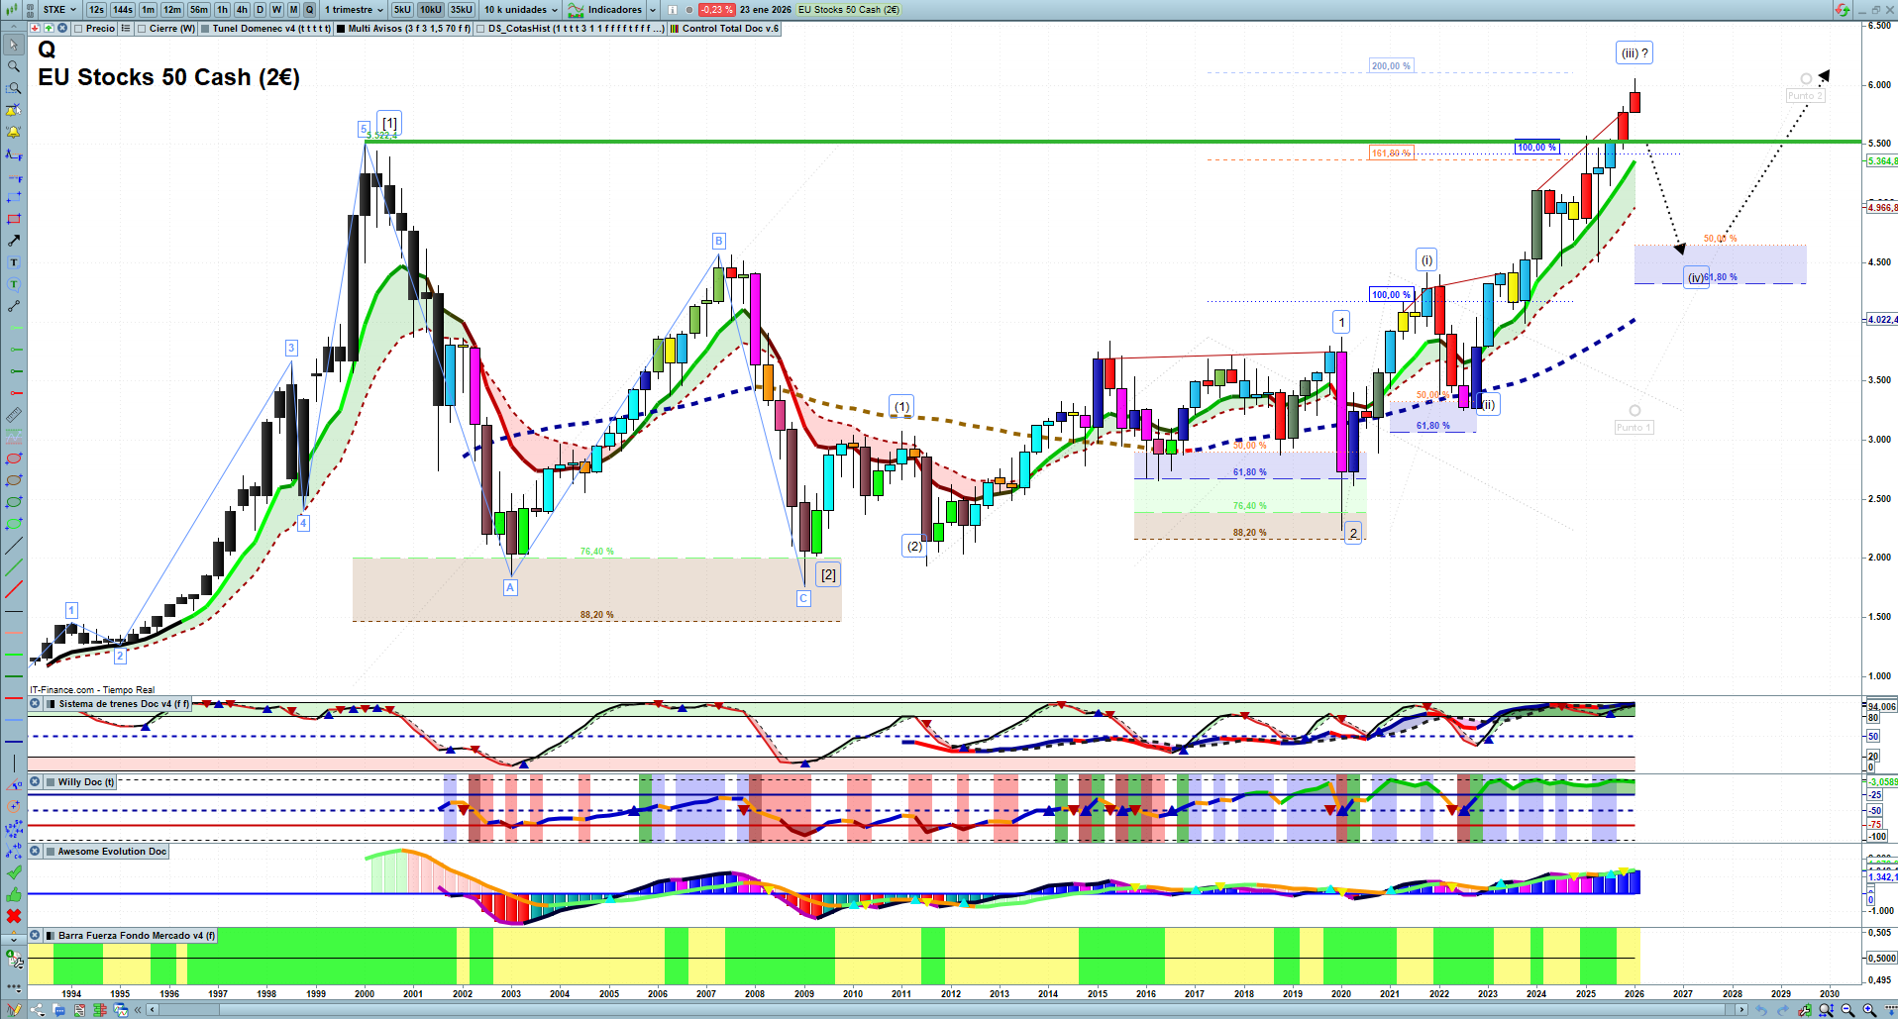Click the refresh icon at top right
Screen dimensions: 1898x1019
(1842, 10)
